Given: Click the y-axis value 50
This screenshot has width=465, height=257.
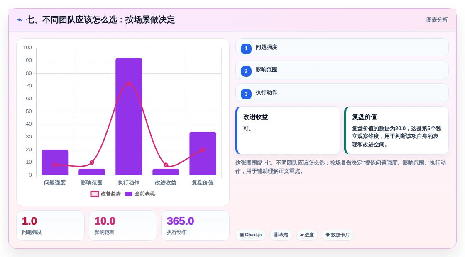Looking at the screenshot, I should (x=29, y=112).
